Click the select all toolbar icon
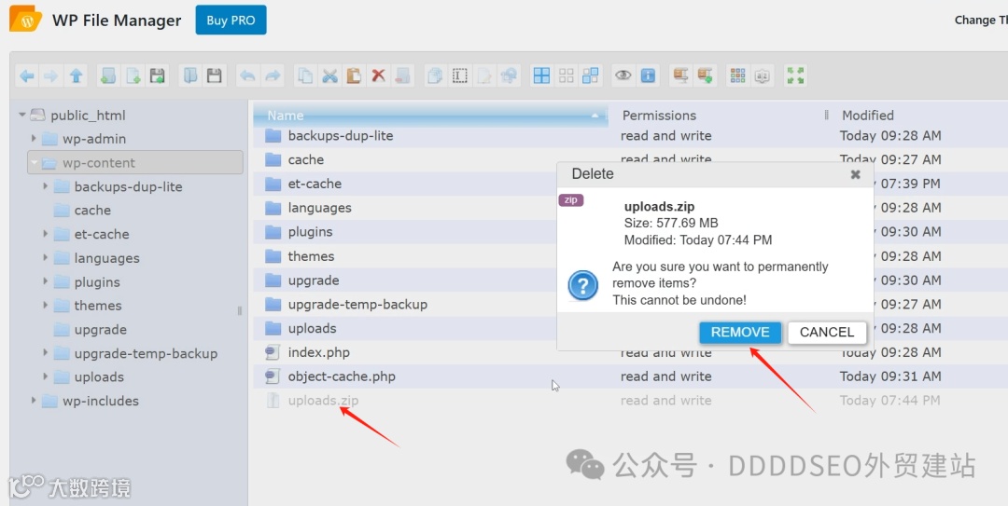The width and height of the screenshot is (1008, 506). click(x=542, y=75)
